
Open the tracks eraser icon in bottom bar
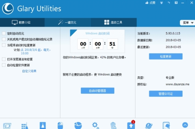(43, 125)
